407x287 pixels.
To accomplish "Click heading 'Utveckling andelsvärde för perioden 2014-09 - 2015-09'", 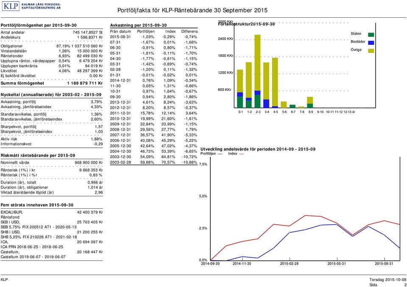I will pos(258,149).
